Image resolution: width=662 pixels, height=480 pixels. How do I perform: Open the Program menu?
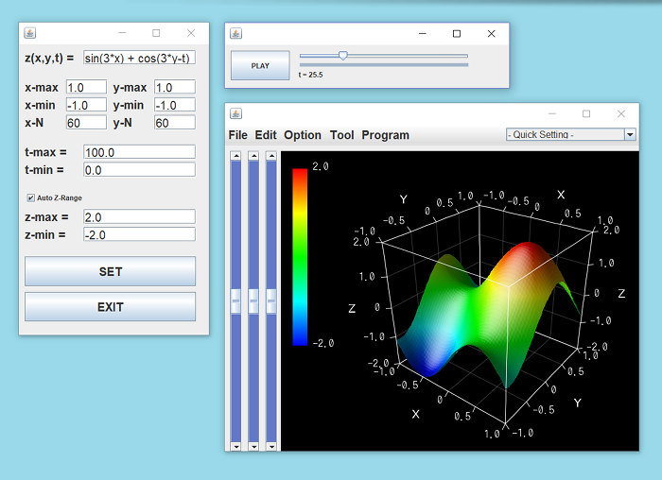point(385,135)
